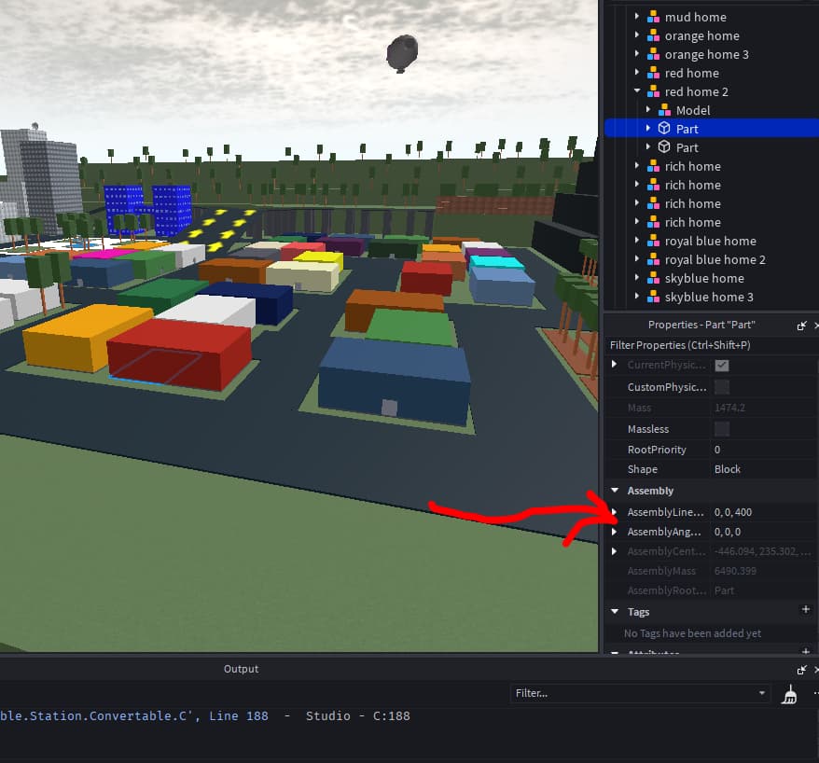Click the AssemblyMass value 6490.399

click(735, 571)
